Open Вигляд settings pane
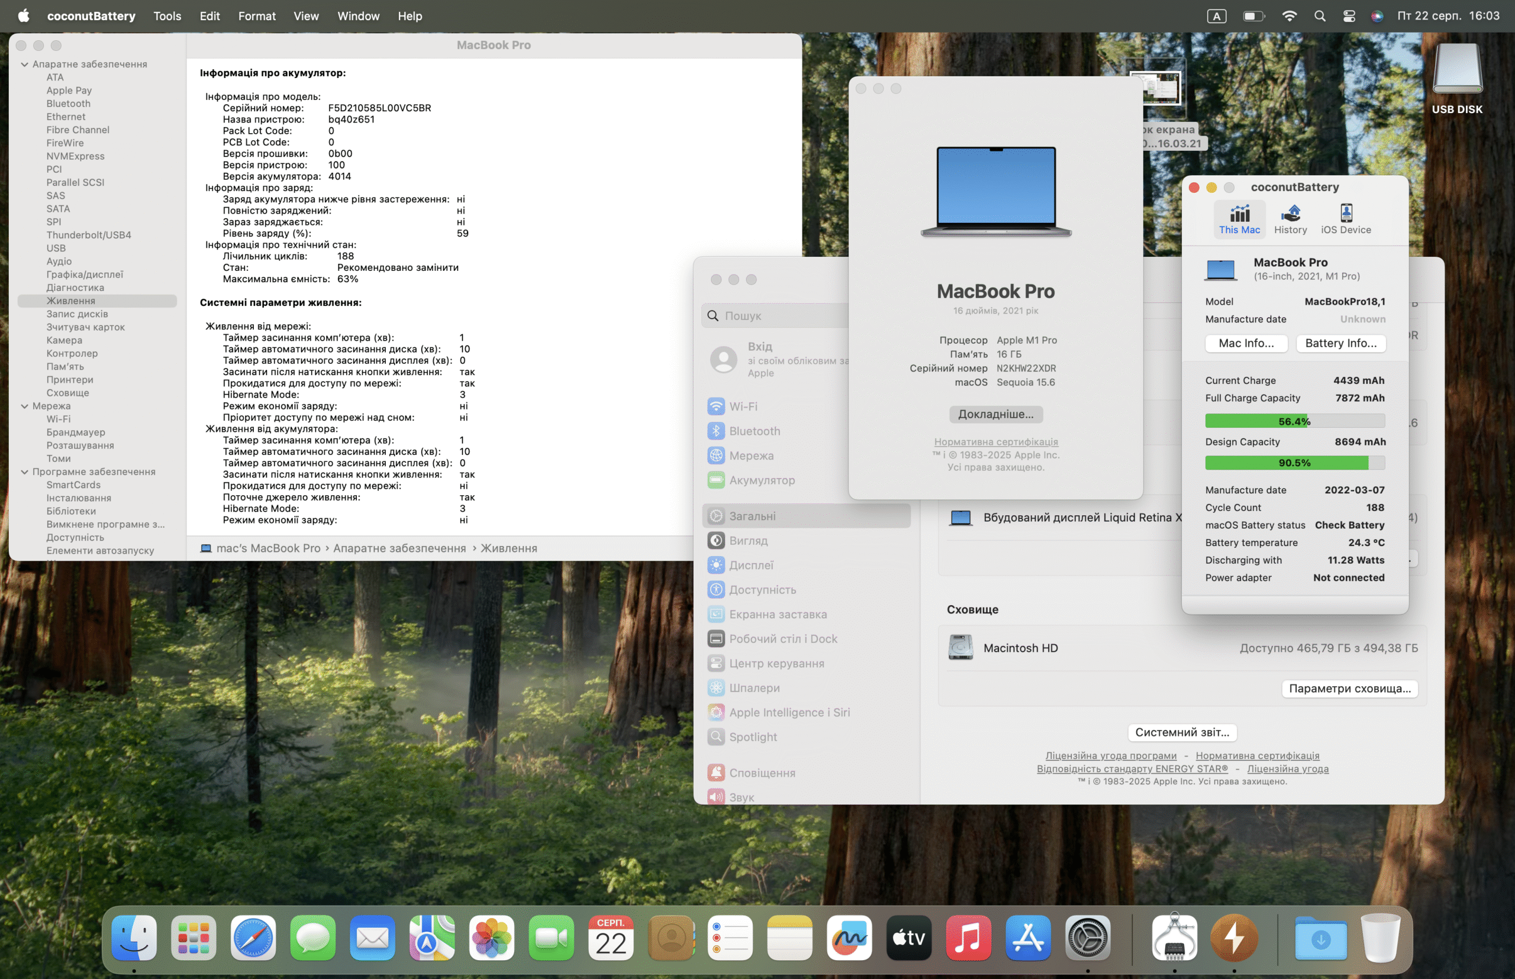The height and width of the screenshot is (979, 1515). (x=806, y=540)
